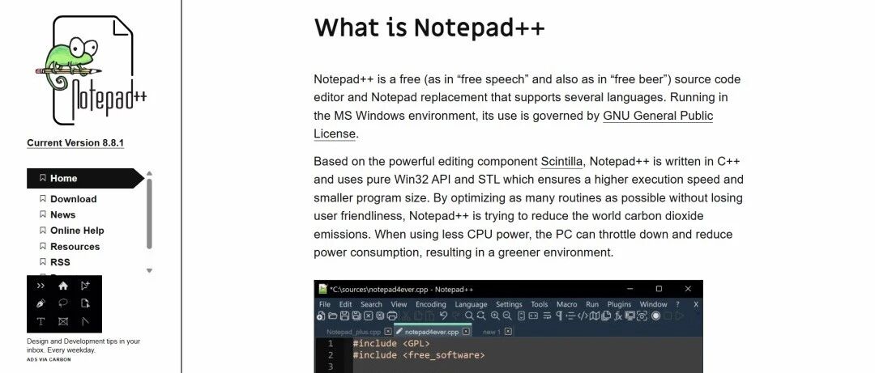The image size is (875, 373).
Task: Open Language menu in Notepad++ screenshot
Action: tap(471, 304)
